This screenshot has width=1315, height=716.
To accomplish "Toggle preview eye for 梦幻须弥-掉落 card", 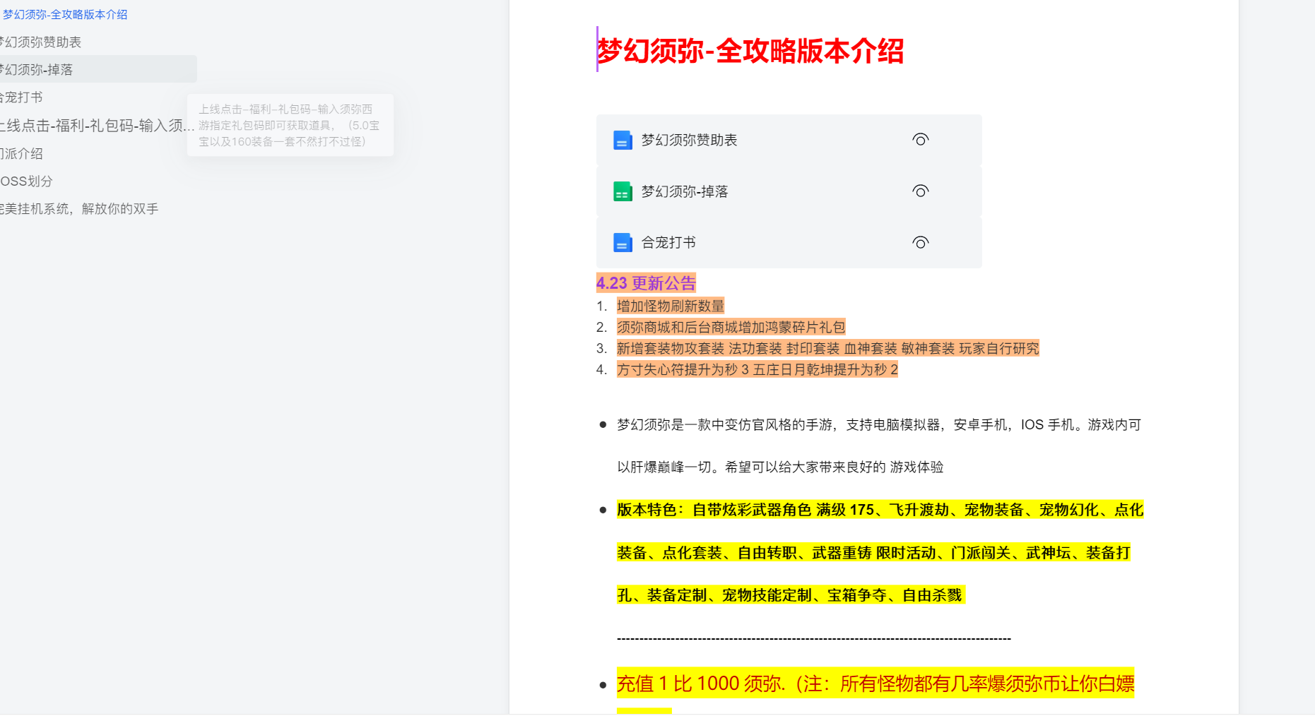I will point(920,191).
